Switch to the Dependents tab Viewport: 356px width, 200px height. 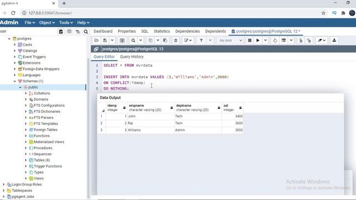point(215,31)
